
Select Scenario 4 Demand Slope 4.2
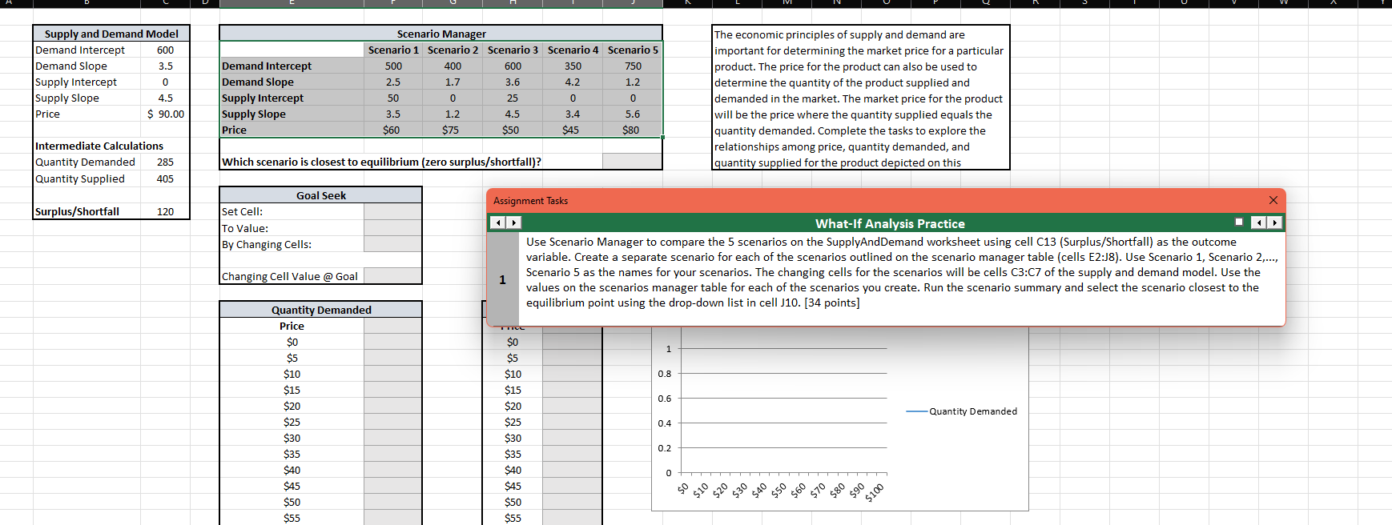pos(573,82)
